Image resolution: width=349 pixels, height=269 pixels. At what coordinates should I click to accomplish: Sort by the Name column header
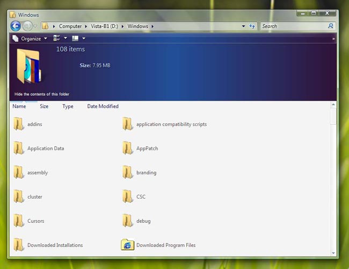pos(19,107)
